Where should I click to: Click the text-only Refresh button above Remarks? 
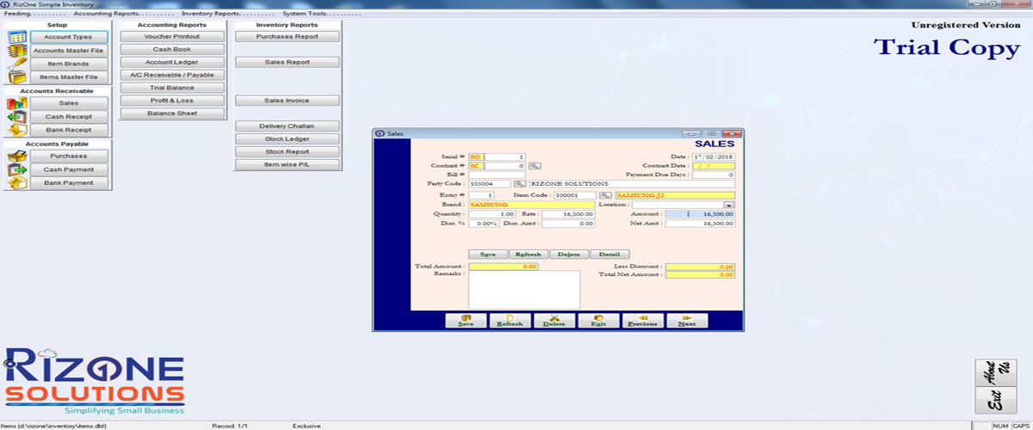[x=529, y=255]
